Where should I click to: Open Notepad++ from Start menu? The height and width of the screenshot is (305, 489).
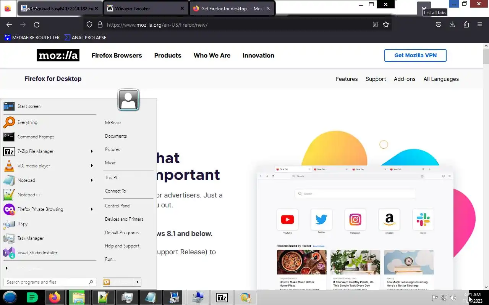[x=50, y=195]
